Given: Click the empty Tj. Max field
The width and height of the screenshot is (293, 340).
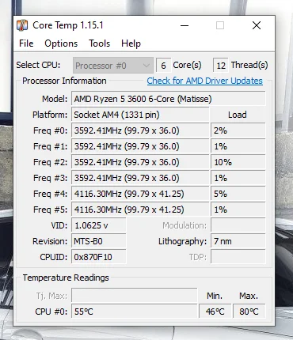Looking at the screenshot, I should [135, 296].
